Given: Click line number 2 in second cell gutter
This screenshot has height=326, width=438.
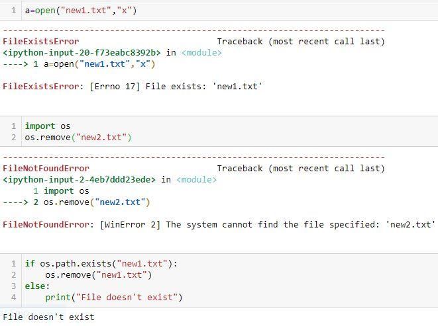Looking at the screenshot, I should point(14,138).
